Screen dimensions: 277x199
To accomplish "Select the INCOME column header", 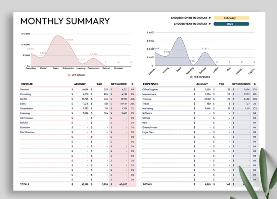I will tap(27, 84).
